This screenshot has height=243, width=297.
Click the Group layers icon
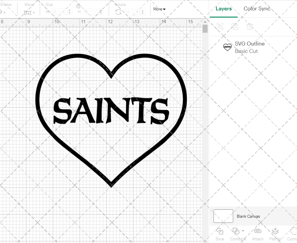click(x=220, y=26)
